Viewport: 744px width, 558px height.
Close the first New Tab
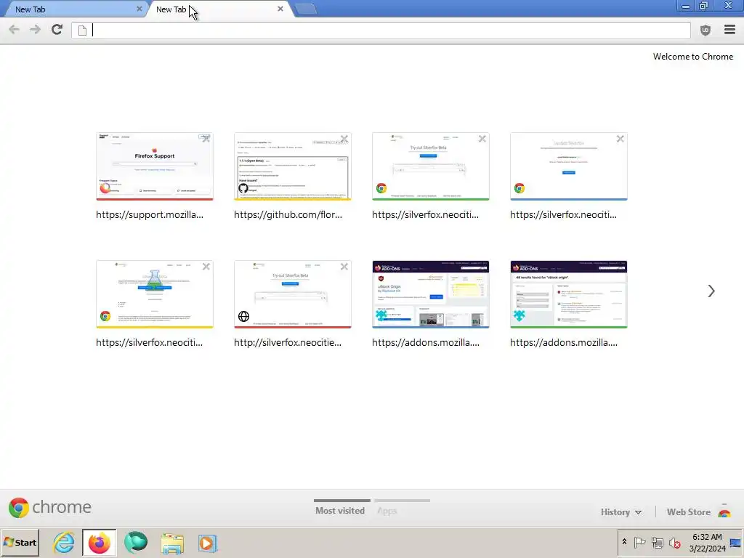(139, 9)
